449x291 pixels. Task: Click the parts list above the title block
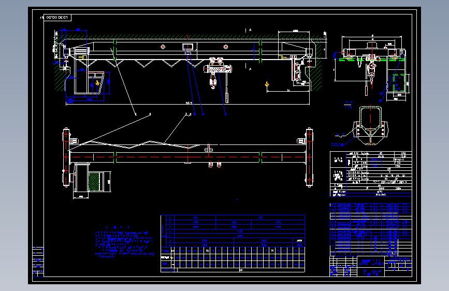point(371,229)
